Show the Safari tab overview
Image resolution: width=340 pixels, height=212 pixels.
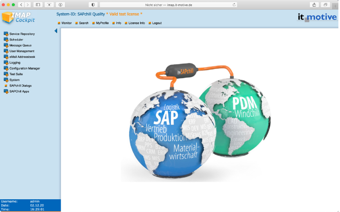tap(325, 5)
